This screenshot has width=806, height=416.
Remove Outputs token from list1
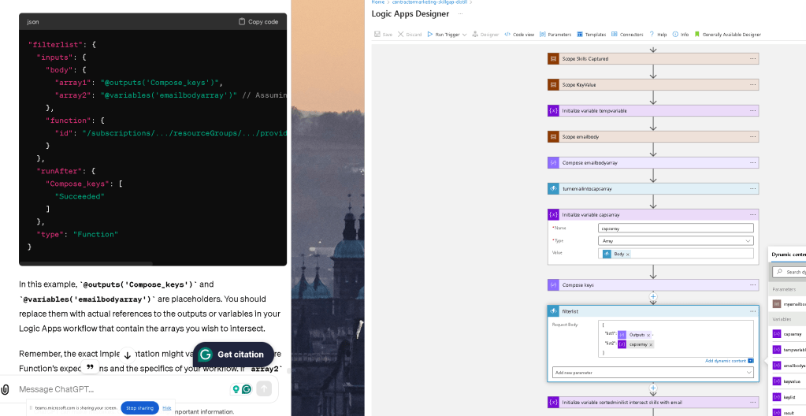coord(648,335)
